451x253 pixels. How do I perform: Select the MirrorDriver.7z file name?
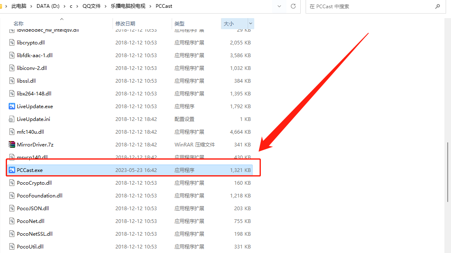click(x=35, y=144)
